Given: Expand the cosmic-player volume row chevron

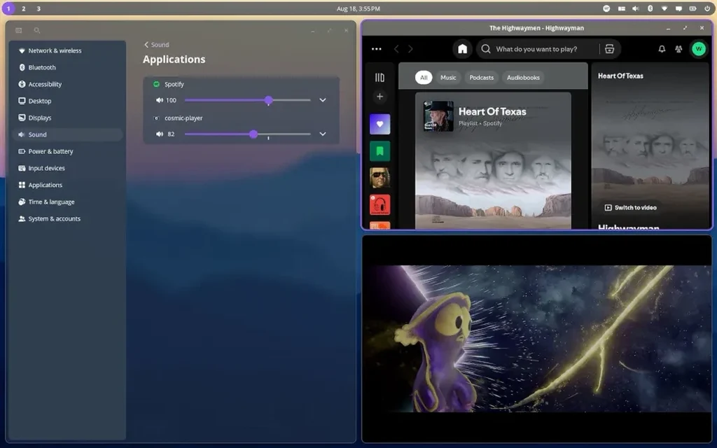Looking at the screenshot, I should pos(323,134).
